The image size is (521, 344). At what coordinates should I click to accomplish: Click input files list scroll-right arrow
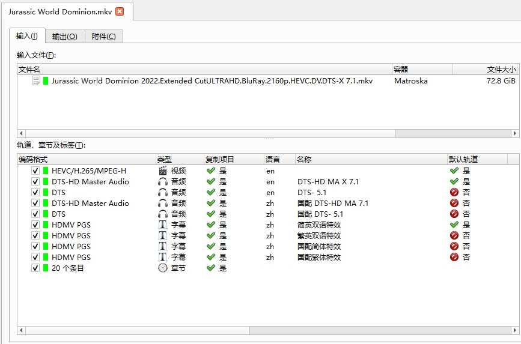click(x=514, y=133)
